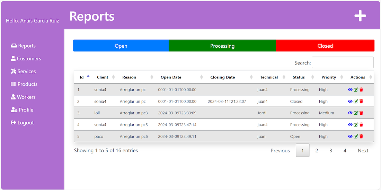
Task: Click the Search input field
Action: [x=343, y=63]
